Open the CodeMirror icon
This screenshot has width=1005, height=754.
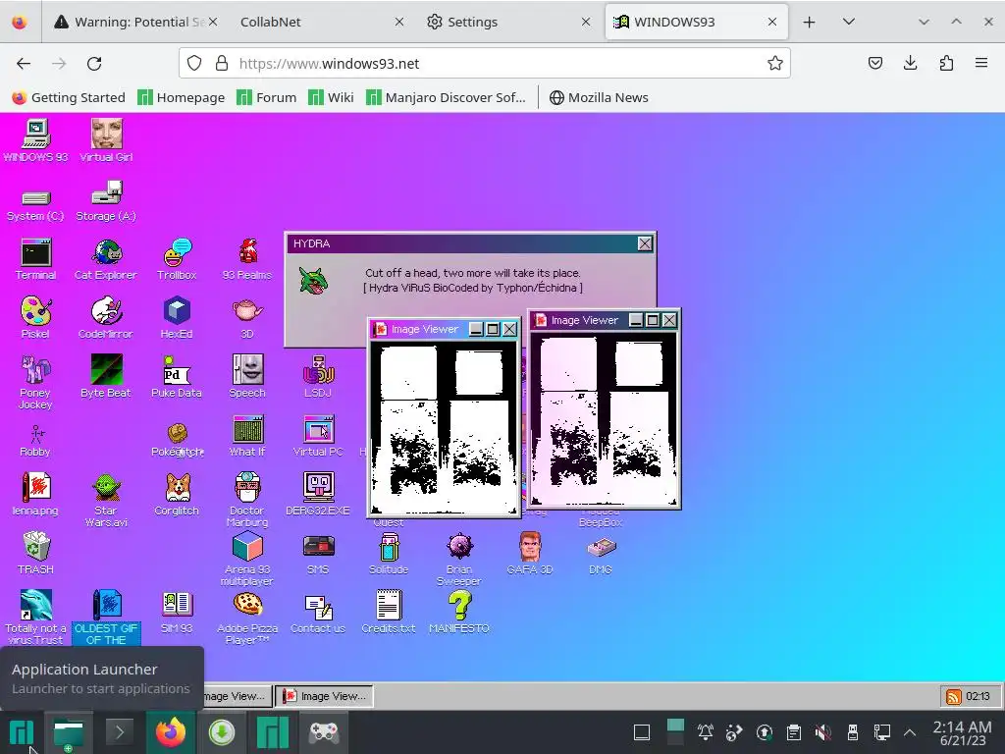[106, 318]
